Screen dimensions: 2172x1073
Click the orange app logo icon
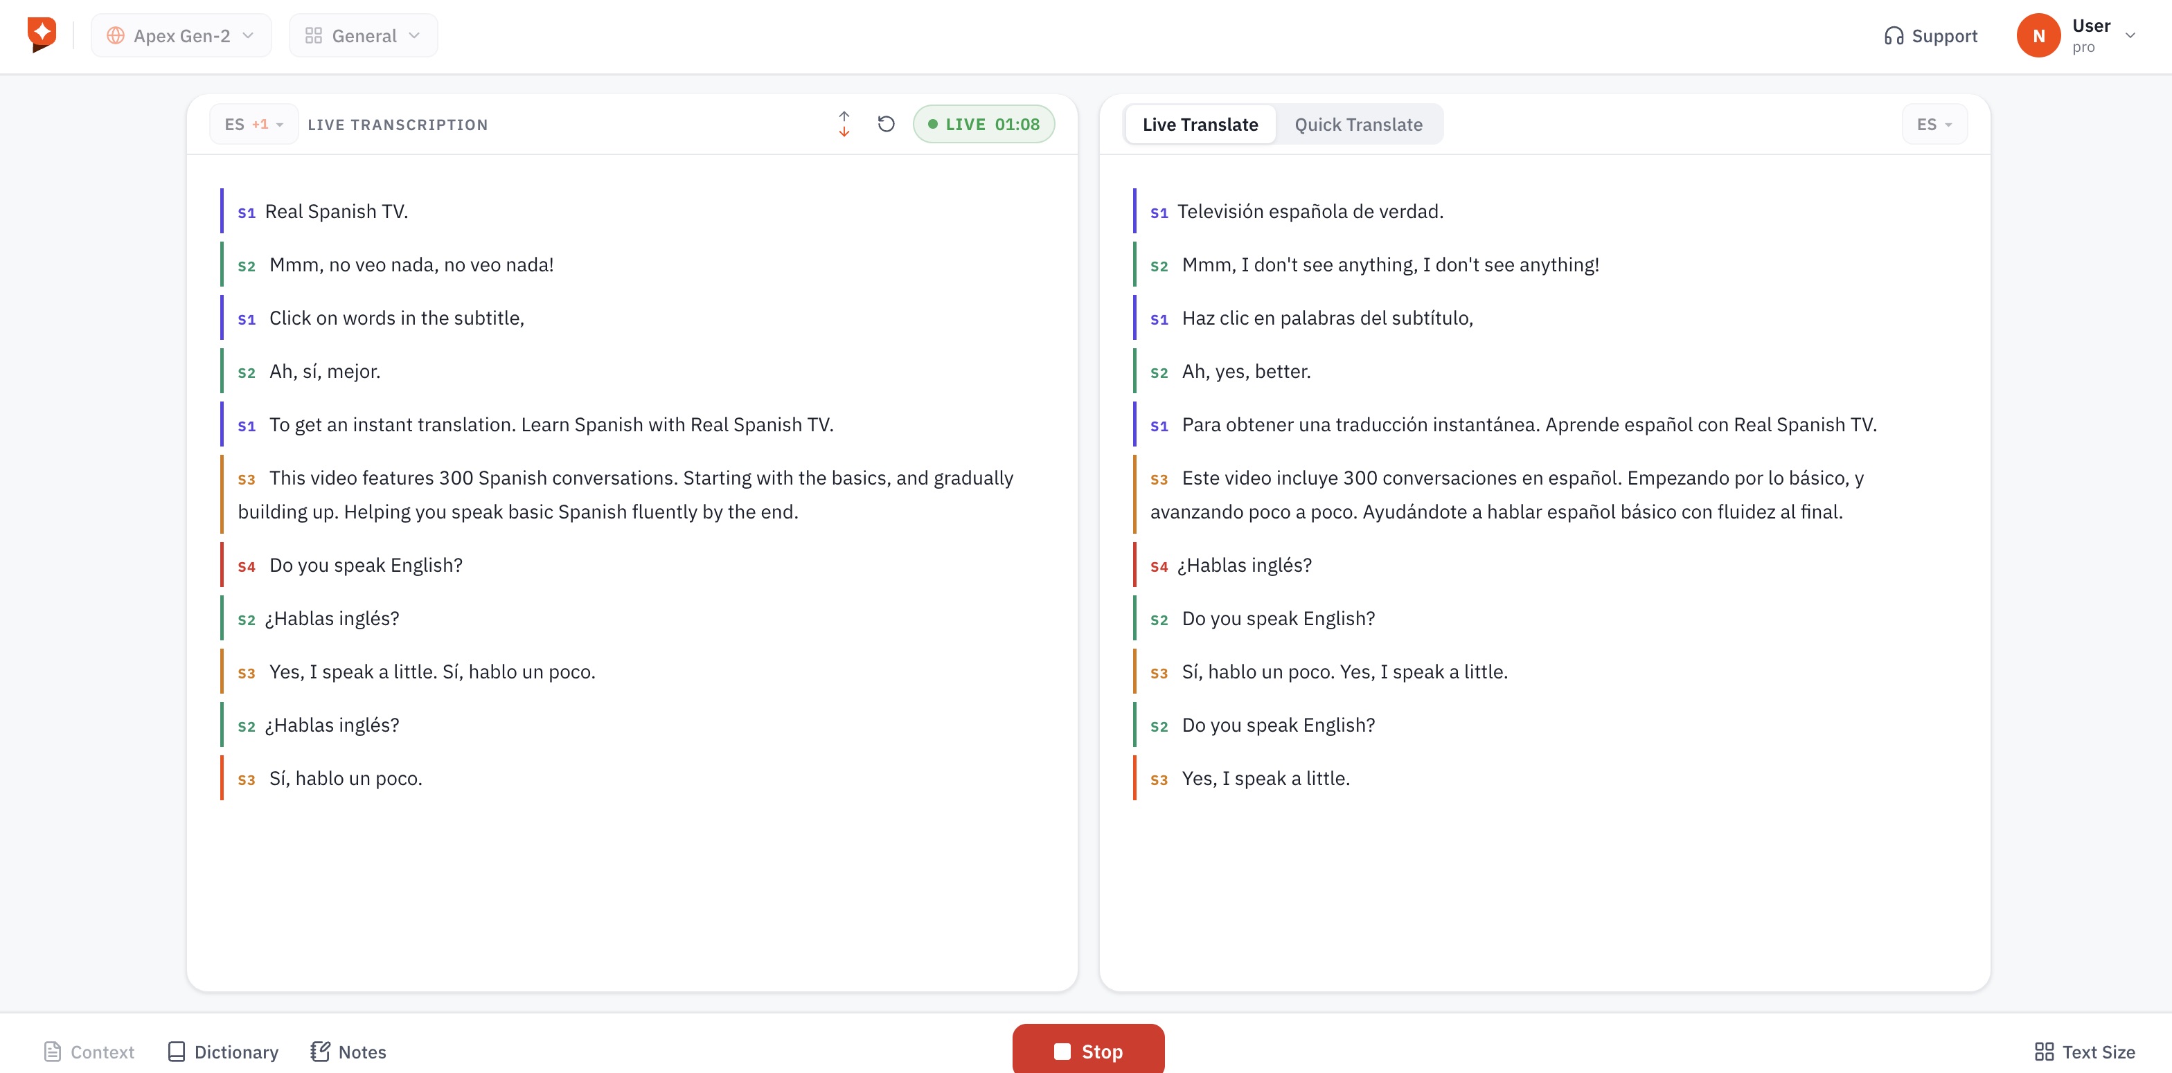pyautogui.click(x=42, y=35)
